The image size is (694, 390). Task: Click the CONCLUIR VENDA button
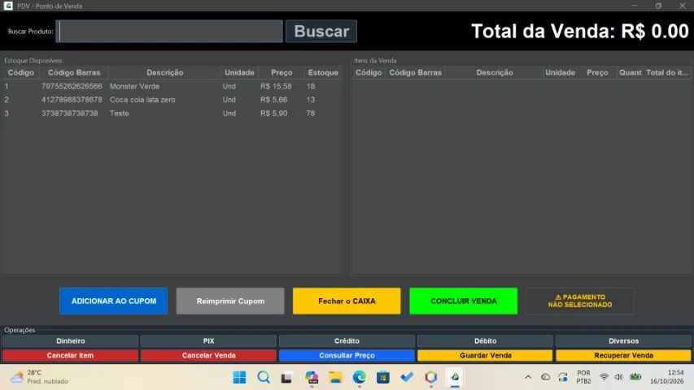tap(464, 301)
